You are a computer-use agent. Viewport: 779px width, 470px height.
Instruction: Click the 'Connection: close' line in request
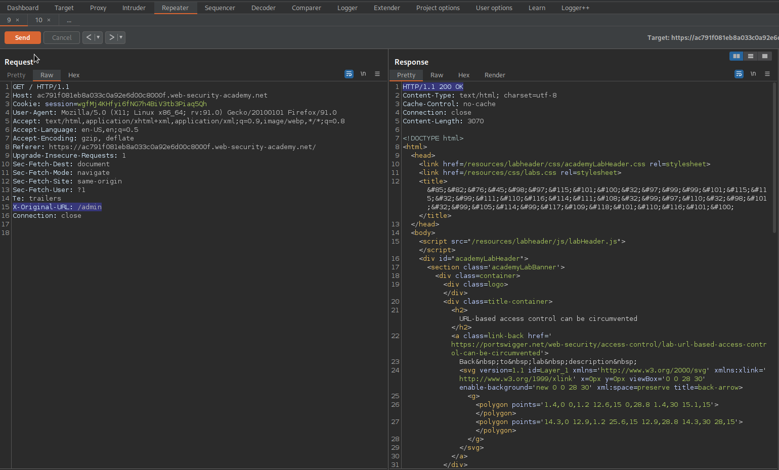click(47, 215)
